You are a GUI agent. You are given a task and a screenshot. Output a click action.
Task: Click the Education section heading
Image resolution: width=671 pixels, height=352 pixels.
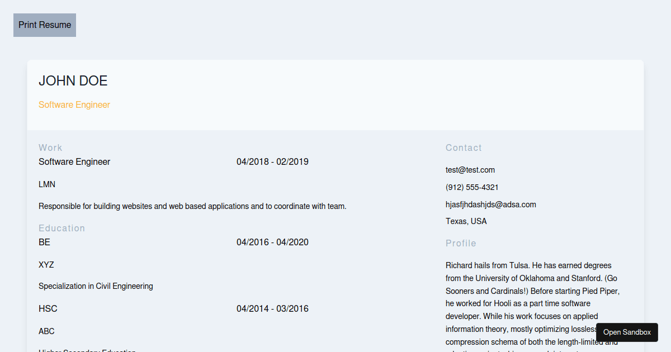tap(62, 228)
